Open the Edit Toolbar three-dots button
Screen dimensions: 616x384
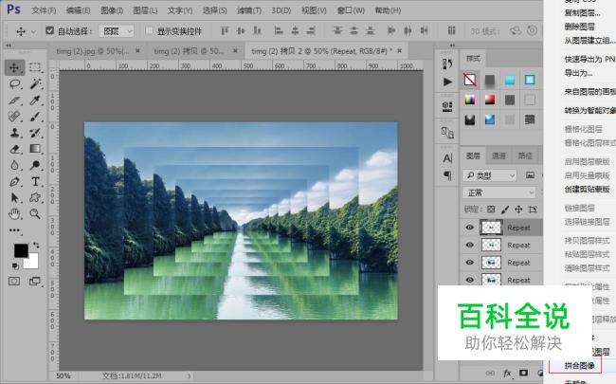point(14,230)
